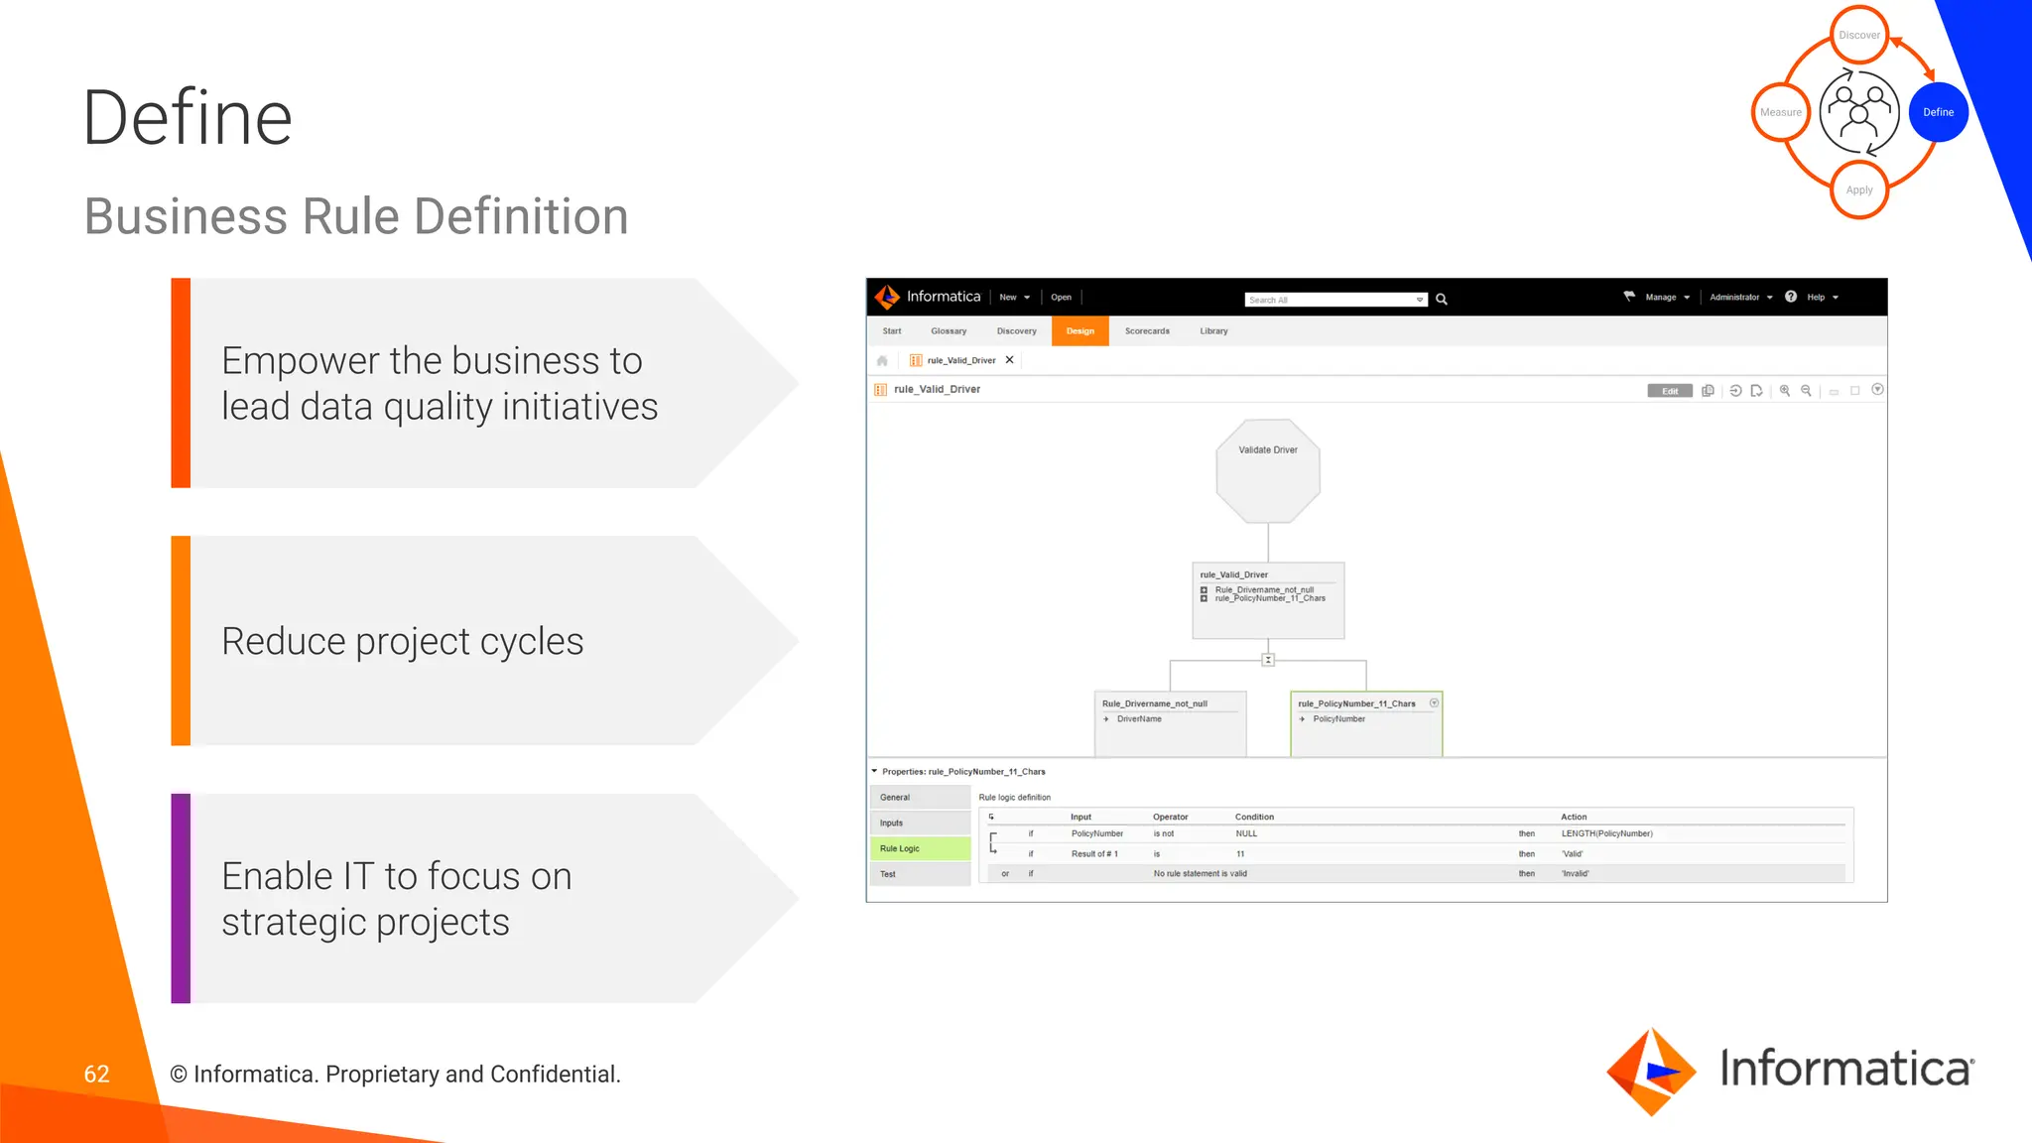Click the blue Define circle in cycle diagram
The height and width of the screenshot is (1143, 2032).
1939,112
